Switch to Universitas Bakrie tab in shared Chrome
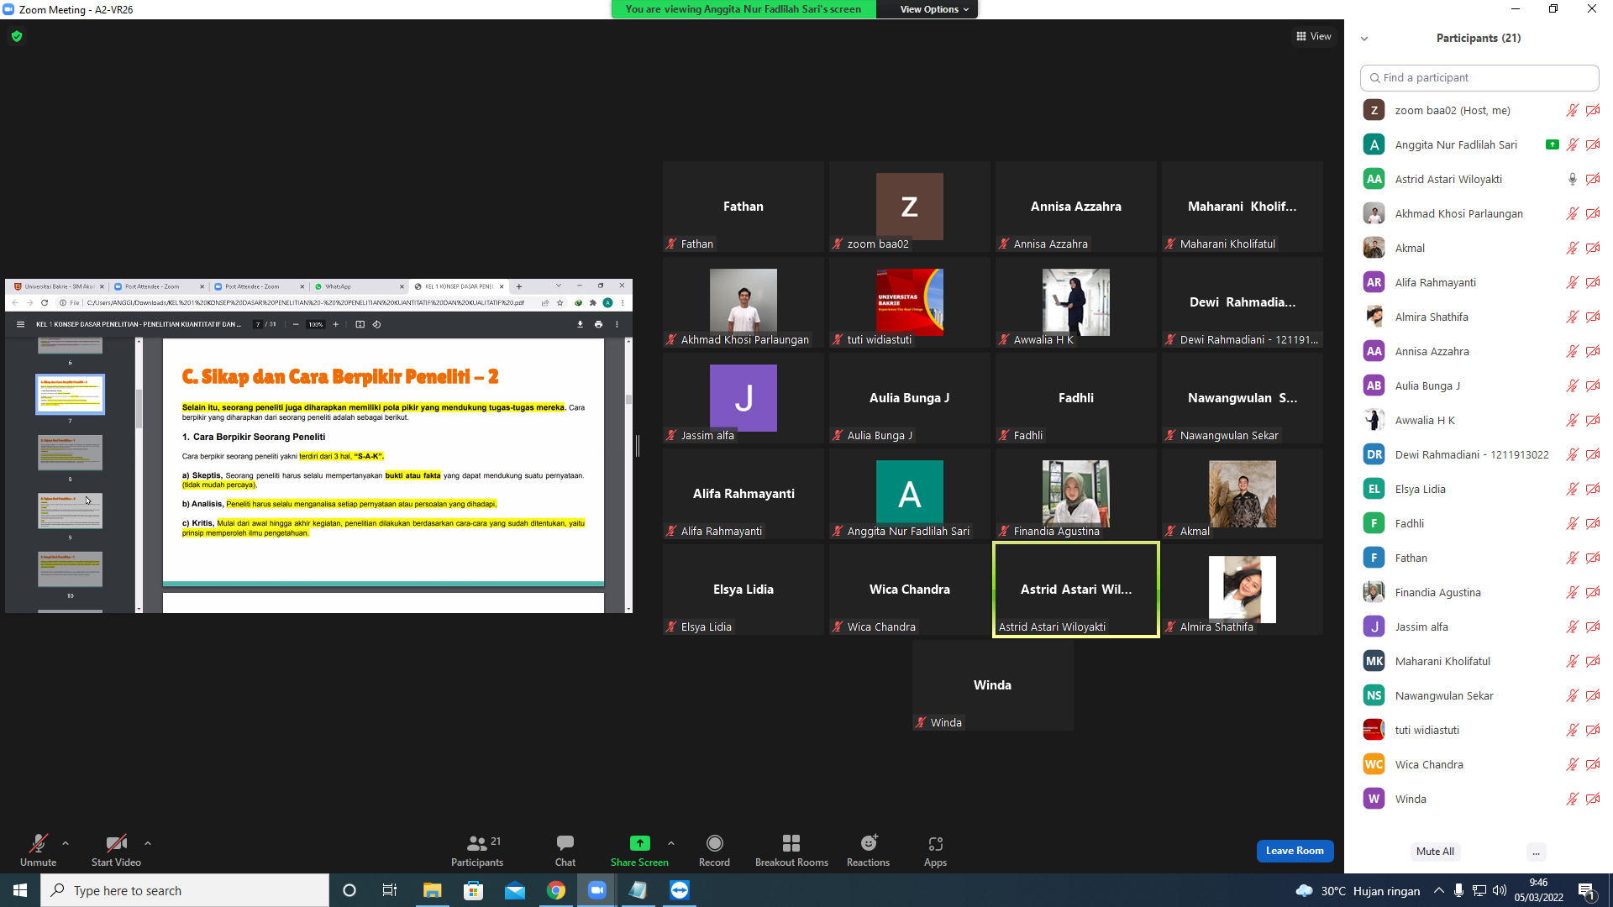Image resolution: width=1613 pixels, height=907 pixels. pos(60,286)
